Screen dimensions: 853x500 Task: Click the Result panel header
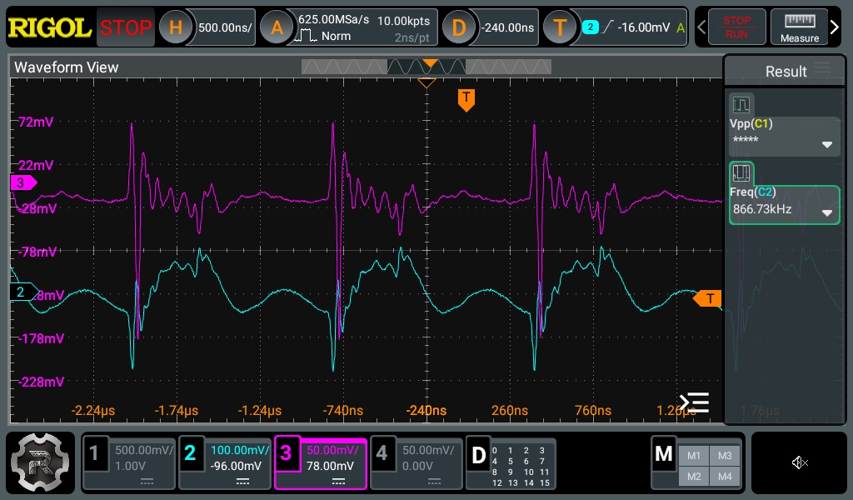[786, 72]
